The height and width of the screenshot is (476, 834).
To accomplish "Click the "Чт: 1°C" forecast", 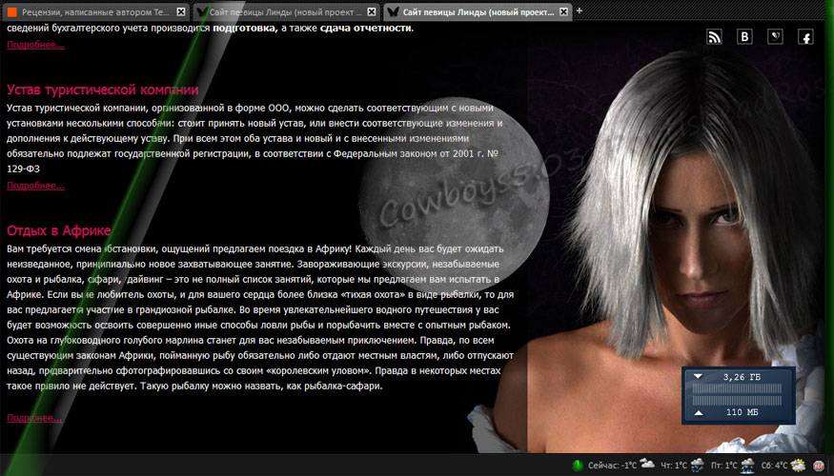I will click(x=674, y=466).
